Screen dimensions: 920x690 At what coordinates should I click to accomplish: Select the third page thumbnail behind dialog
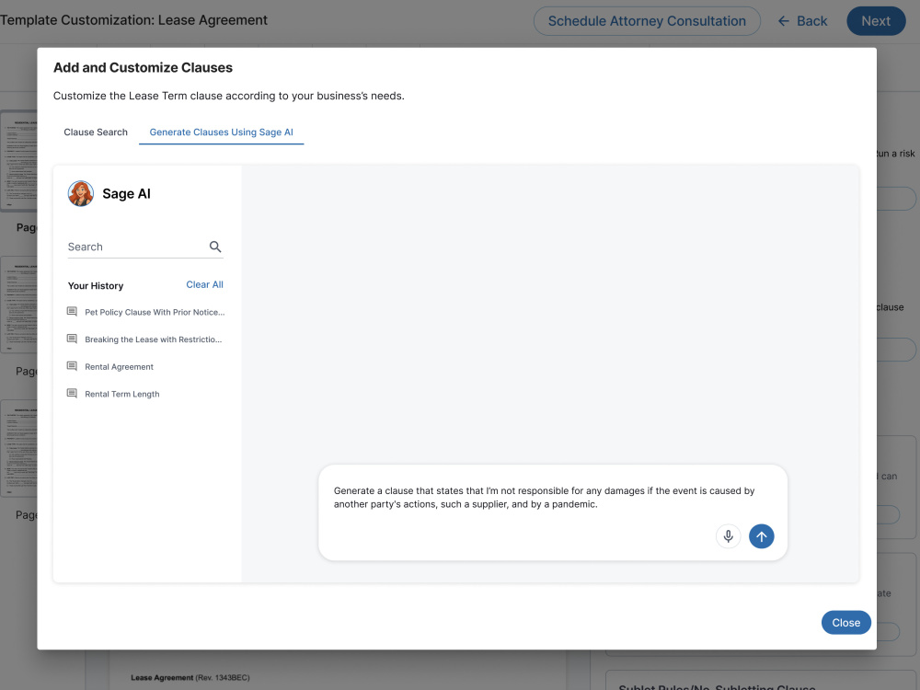[18, 448]
